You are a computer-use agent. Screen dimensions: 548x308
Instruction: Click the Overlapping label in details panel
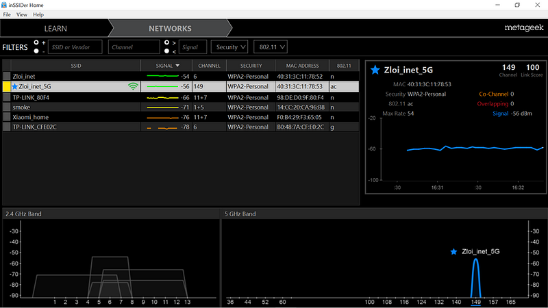click(493, 104)
